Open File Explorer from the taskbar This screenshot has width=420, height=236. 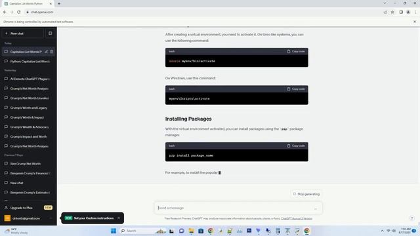pos(191,231)
